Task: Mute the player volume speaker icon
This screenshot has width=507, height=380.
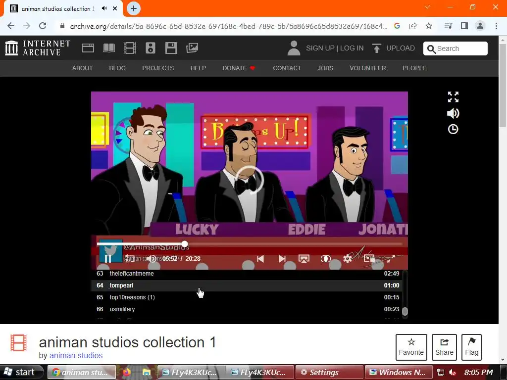Action: [152, 258]
